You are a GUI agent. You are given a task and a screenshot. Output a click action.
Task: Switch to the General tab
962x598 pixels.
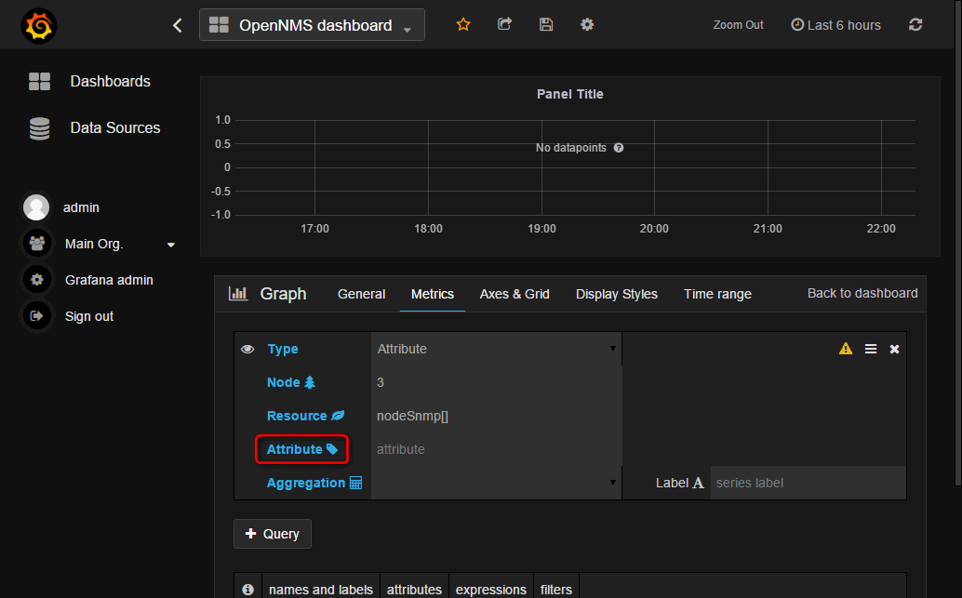pyautogui.click(x=361, y=295)
